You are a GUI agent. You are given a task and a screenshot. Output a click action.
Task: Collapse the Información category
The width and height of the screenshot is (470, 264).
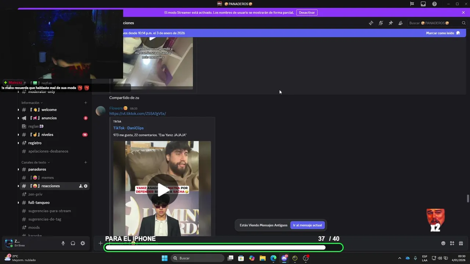pyautogui.click(x=32, y=103)
